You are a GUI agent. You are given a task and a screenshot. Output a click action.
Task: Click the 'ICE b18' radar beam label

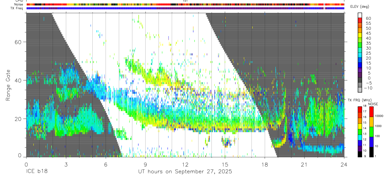37,172
